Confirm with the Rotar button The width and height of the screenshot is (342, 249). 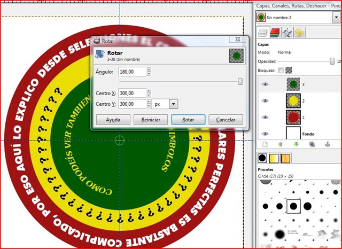coord(188,120)
